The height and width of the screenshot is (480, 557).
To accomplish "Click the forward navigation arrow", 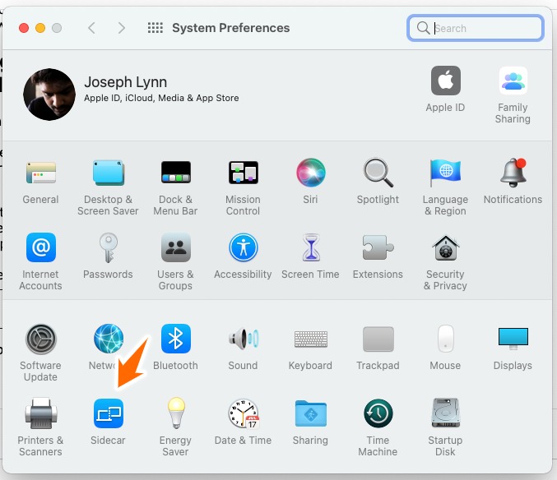I will [x=122, y=28].
